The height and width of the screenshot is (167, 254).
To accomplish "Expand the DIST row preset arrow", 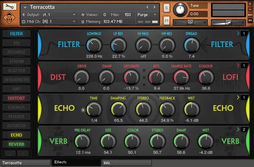I will (x=238, y=65).
